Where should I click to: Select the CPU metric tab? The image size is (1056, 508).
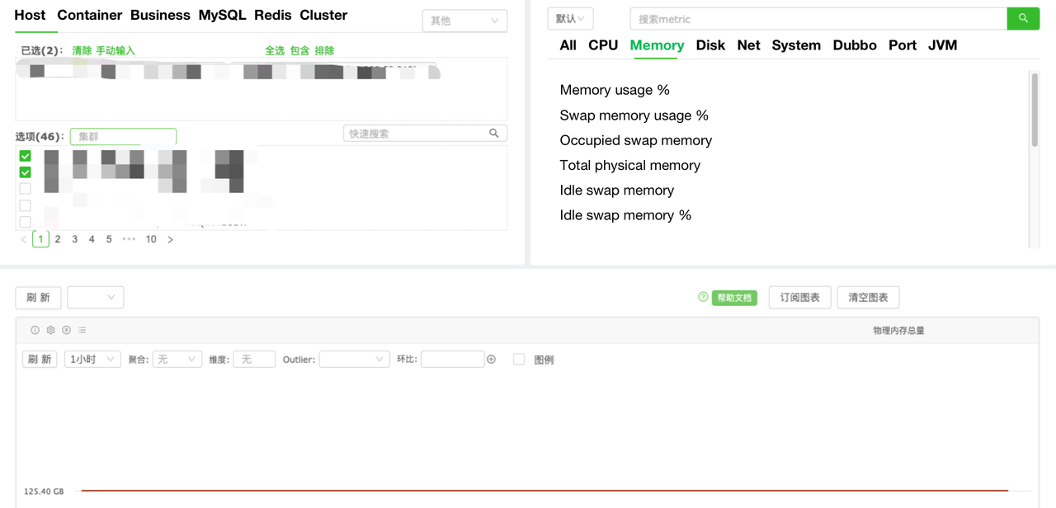click(x=603, y=45)
